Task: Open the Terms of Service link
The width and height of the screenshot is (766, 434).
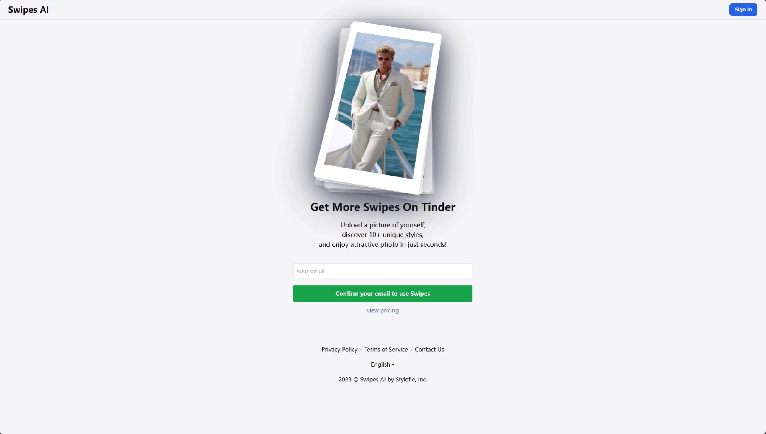Action: pyautogui.click(x=386, y=350)
